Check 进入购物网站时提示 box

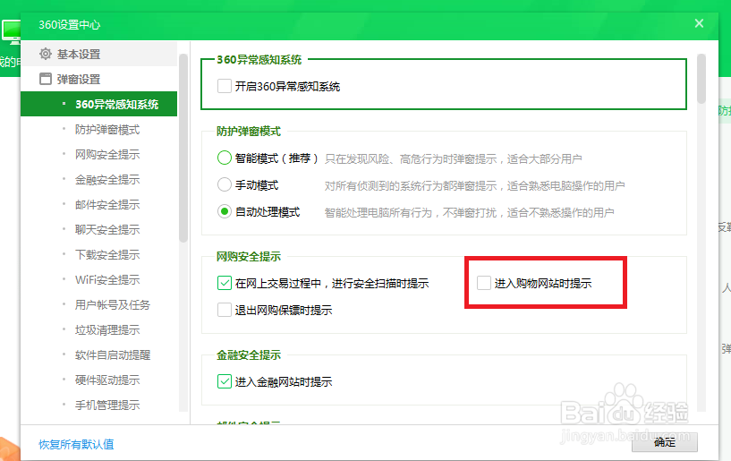pyautogui.click(x=484, y=283)
